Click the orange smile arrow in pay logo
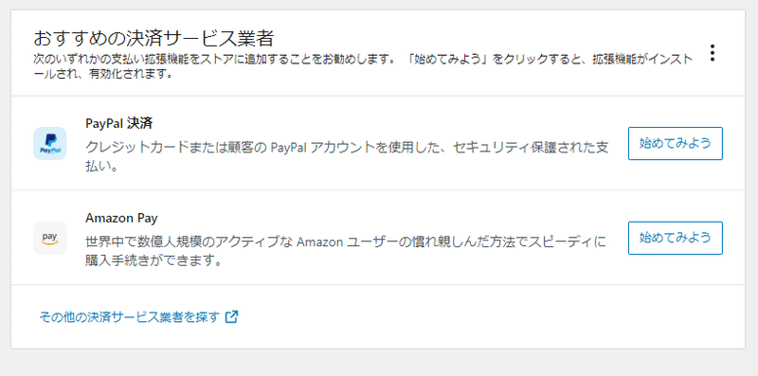This screenshot has width=758, height=376. [50, 243]
